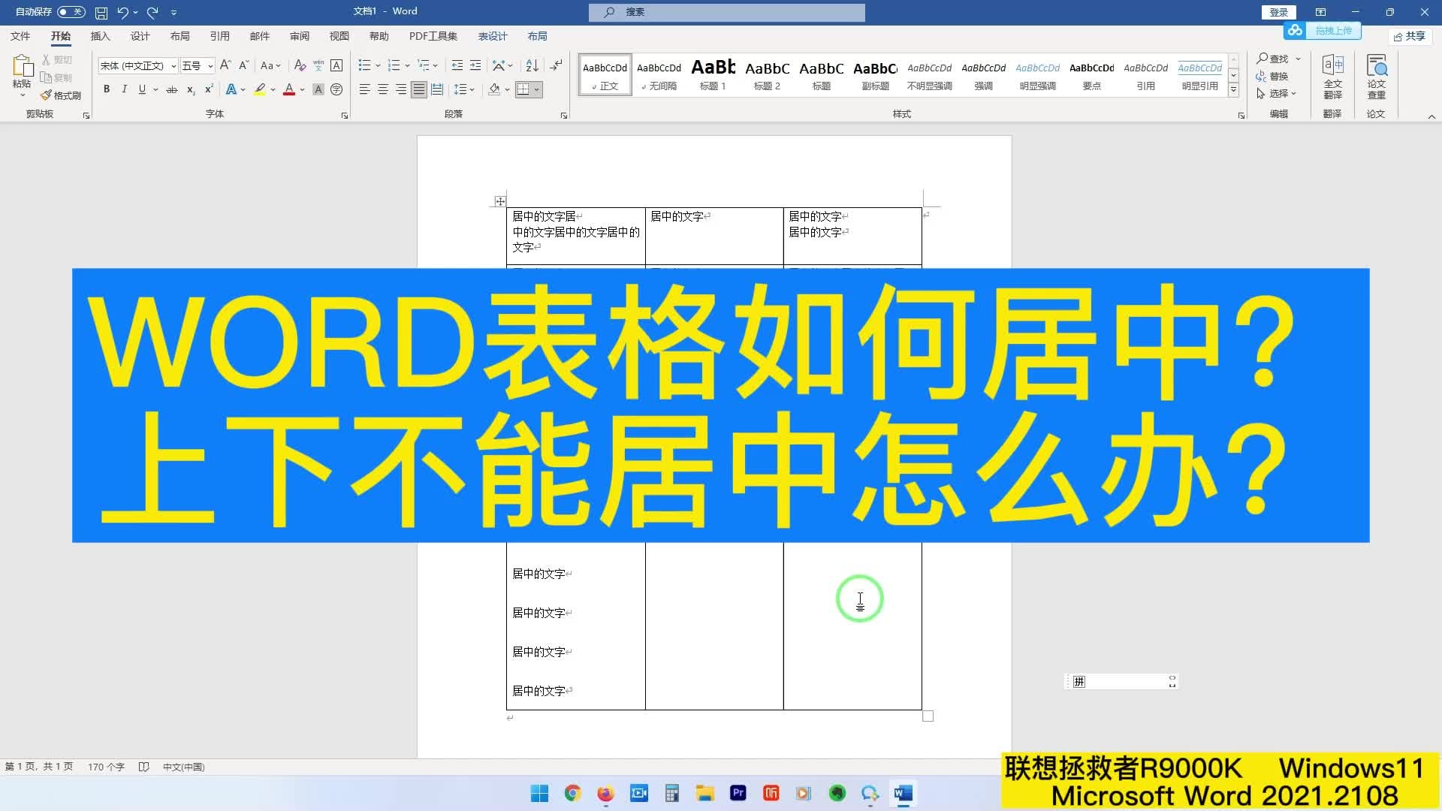The height and width of the screenshot is (811, 1442).
Task: Click inside the Windows search box
Action: (x=726, y=12)
